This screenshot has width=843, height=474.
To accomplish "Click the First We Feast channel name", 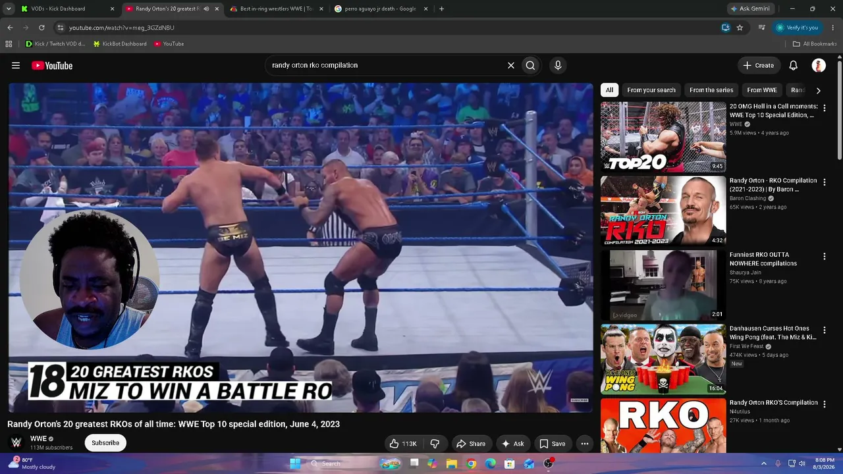I will click(746, 346).
